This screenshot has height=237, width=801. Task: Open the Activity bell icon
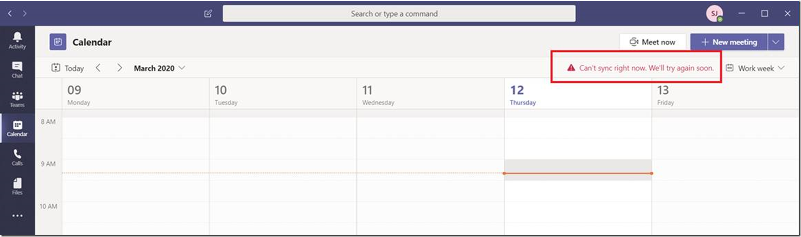point(17,40)
